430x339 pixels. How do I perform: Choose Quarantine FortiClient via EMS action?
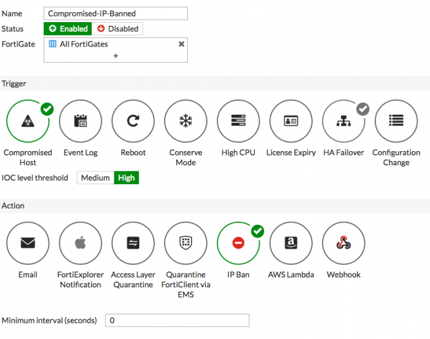tap(186, 243)
